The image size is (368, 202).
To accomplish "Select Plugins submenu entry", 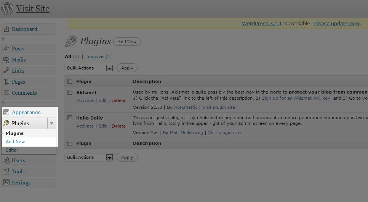I will coord(14,133).
